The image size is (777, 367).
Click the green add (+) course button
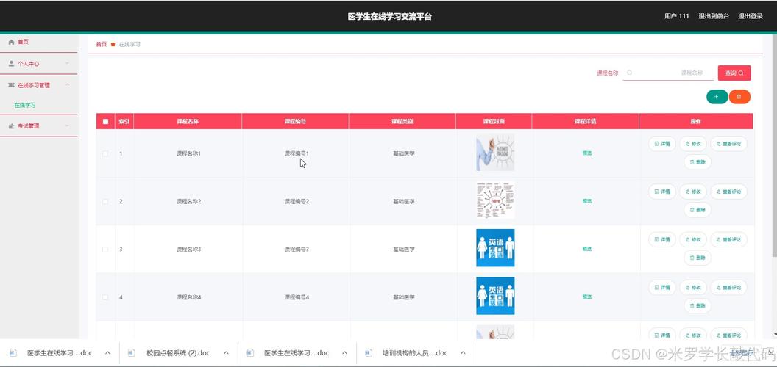717,97
